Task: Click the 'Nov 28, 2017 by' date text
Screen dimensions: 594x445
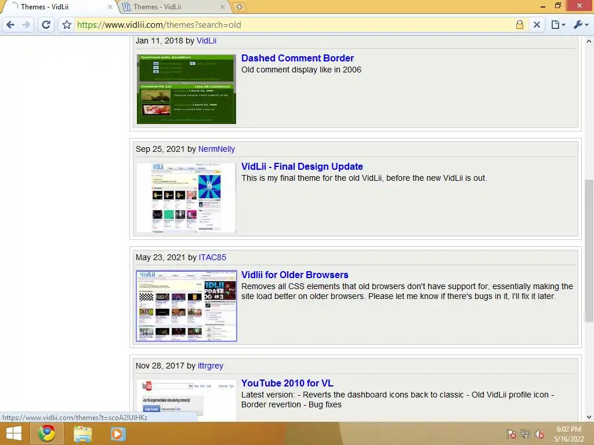Action: click(x=165, y=366)
